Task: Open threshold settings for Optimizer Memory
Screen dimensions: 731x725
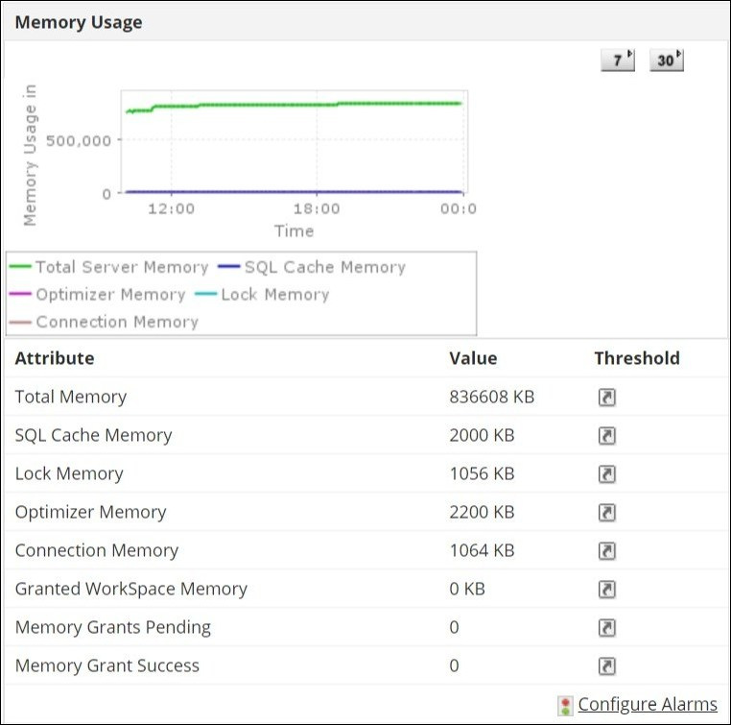Action: 606,513
